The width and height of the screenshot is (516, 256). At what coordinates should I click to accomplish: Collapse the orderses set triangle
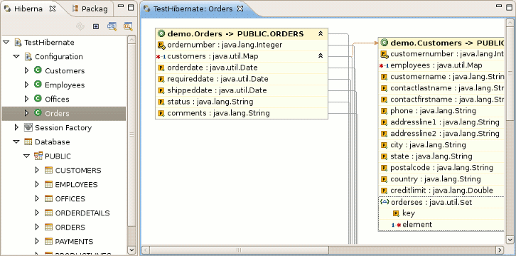(x=385, y=202)
